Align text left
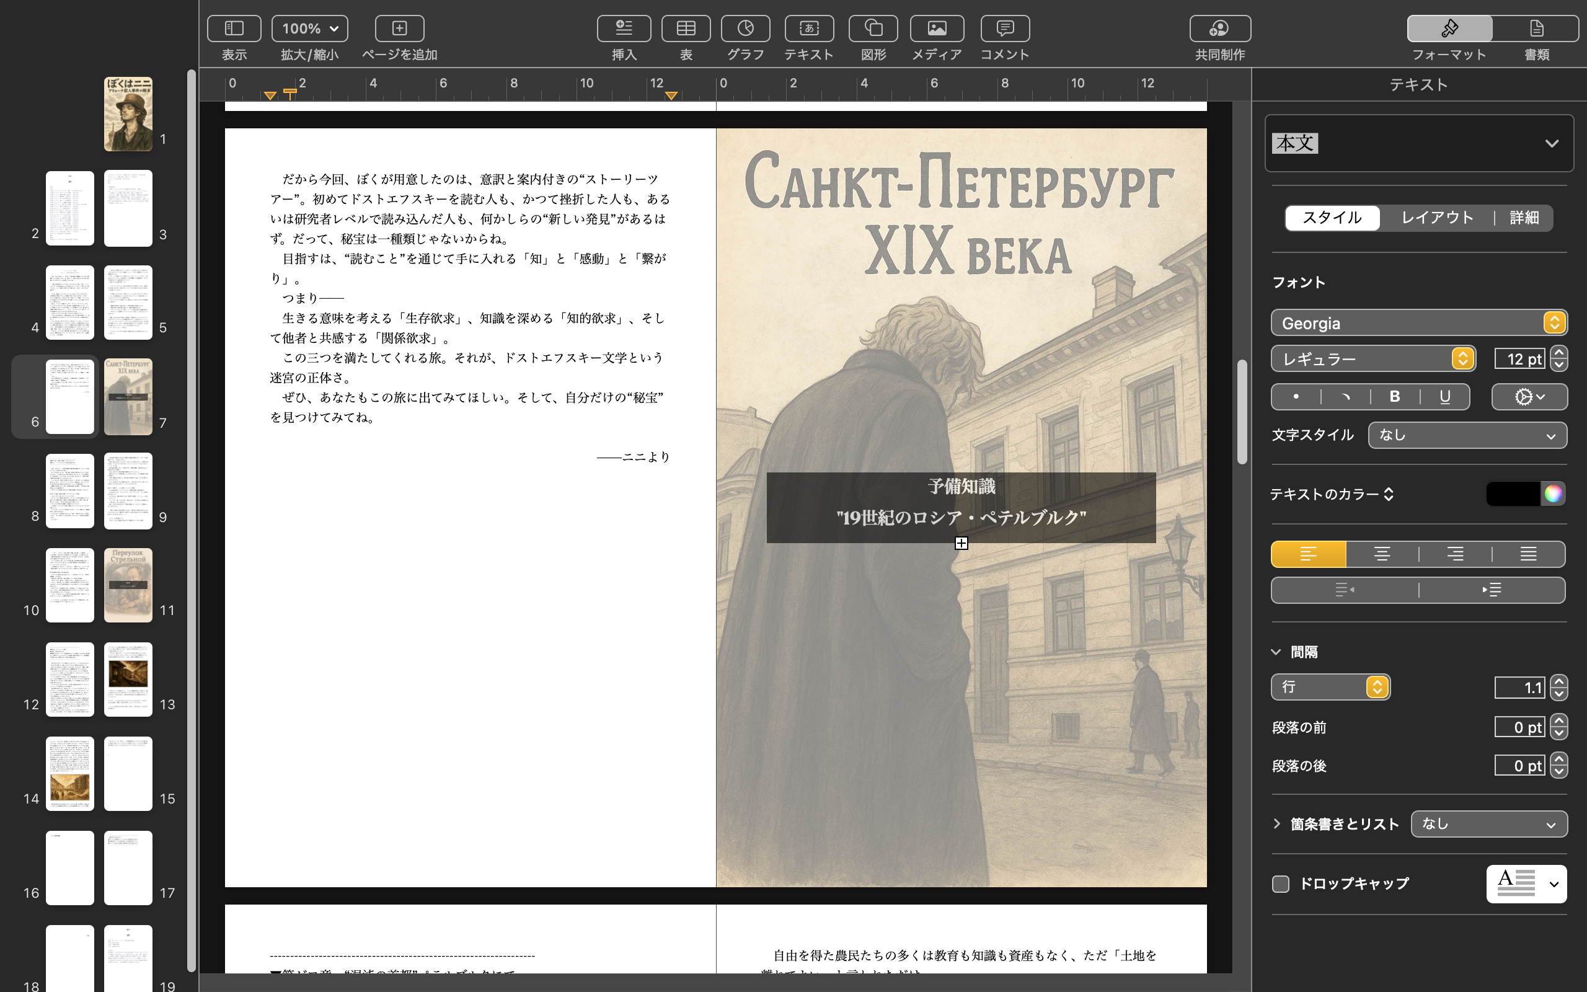The width and height of the screenshot is (1587, 992). [1308, 554]
